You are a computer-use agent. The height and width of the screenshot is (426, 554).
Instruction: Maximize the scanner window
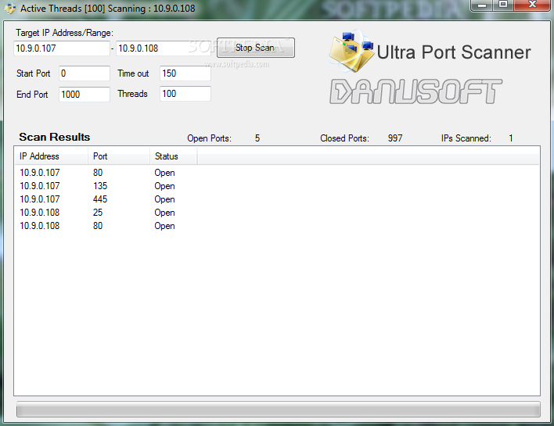503,5
